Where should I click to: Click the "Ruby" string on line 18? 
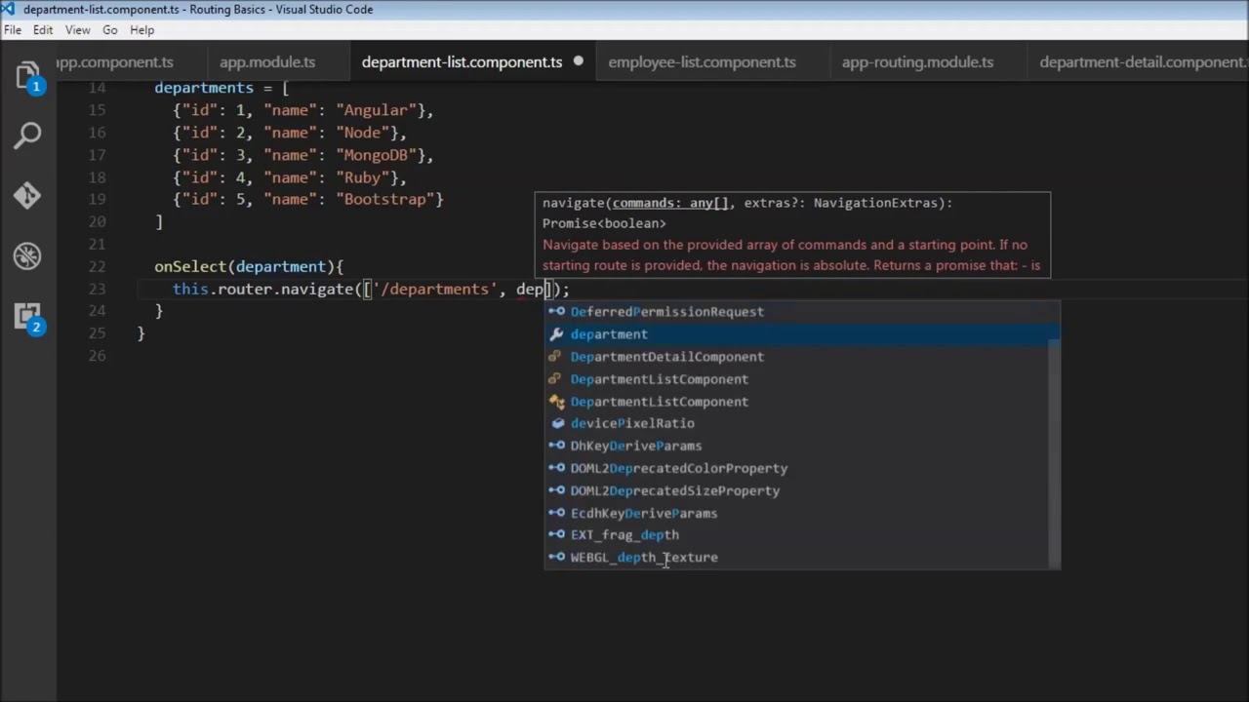click(x=363, y=177)
